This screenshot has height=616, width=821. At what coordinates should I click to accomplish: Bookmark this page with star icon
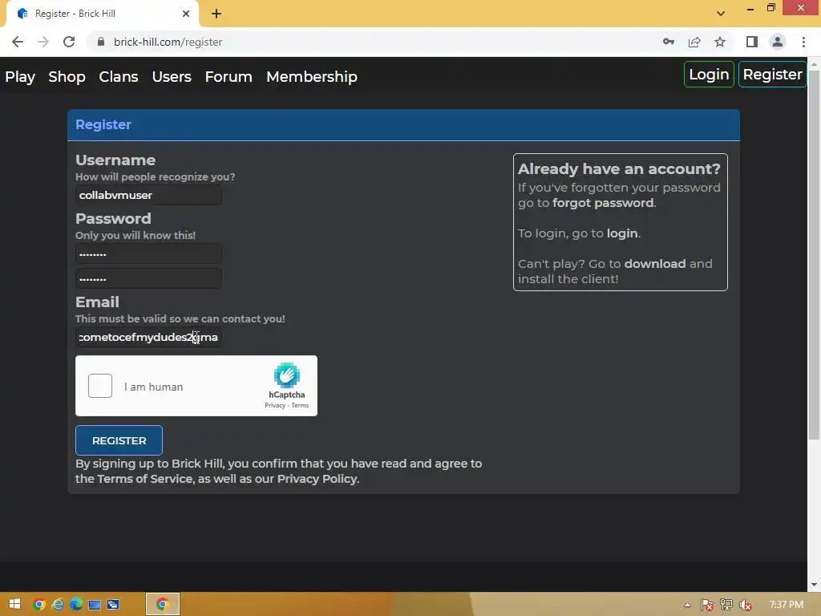[720, 42]
